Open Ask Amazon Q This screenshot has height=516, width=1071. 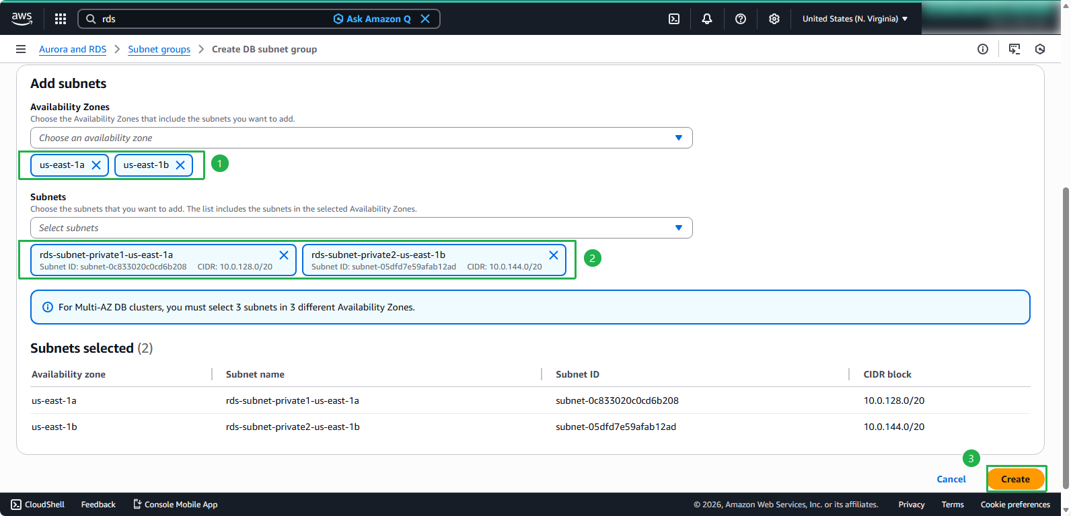[x=372, y=19]
